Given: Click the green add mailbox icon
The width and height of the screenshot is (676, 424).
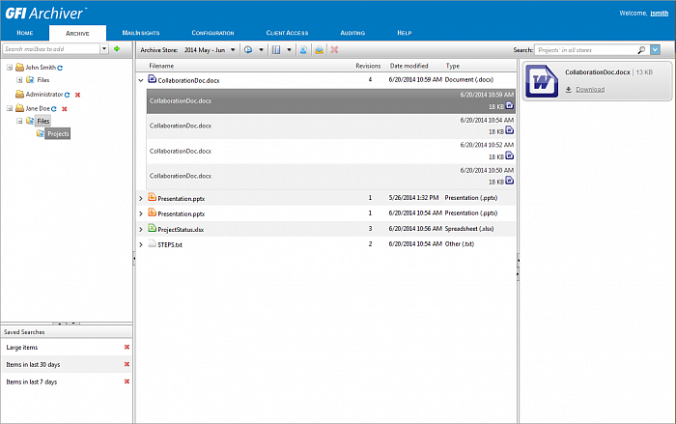Looking at the screenshot, I should pyautogui.click(x=117, y=48).
